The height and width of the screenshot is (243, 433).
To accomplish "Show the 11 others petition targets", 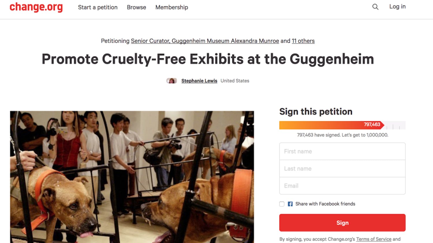I will coord(303,41).
